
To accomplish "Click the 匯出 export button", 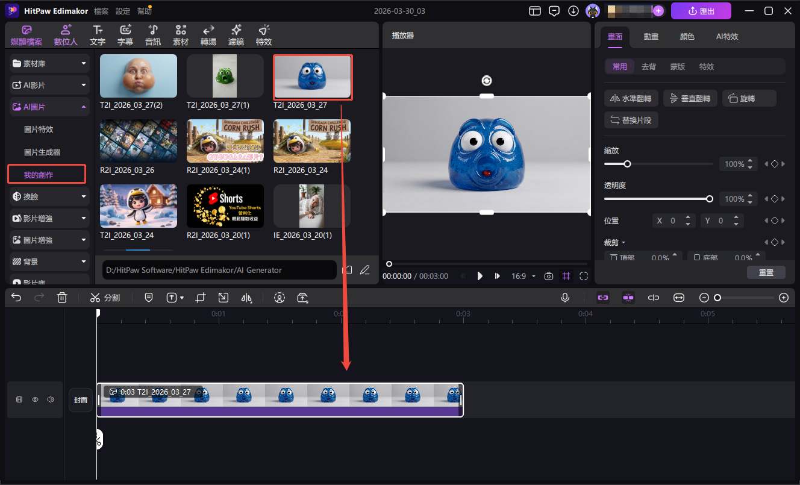I will click(x=701, y=10).
